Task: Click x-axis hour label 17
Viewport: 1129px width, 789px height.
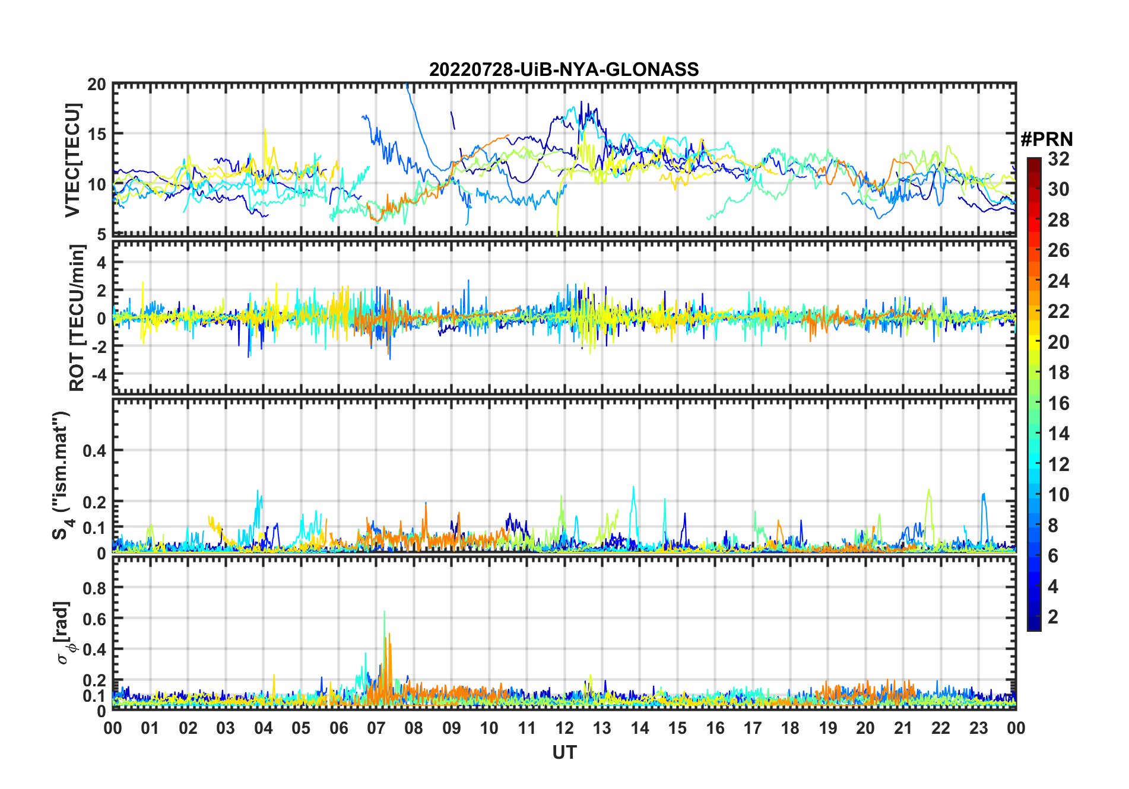Action: [x=753, y=728]
